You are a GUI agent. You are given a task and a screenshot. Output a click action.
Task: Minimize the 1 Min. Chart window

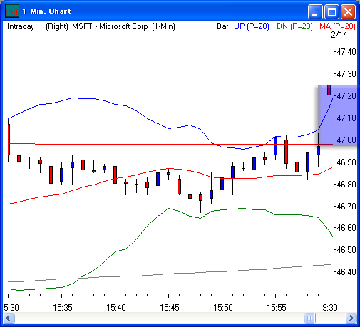(x=315, y=11)
